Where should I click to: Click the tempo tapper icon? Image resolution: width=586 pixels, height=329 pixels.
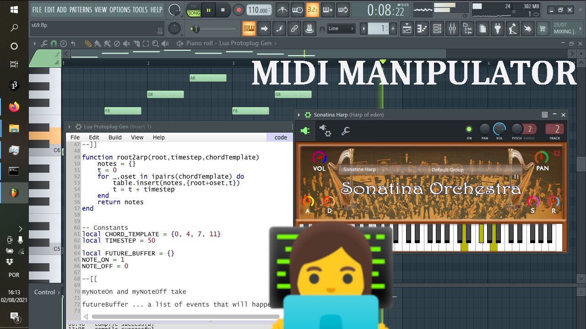click(513, 29)
